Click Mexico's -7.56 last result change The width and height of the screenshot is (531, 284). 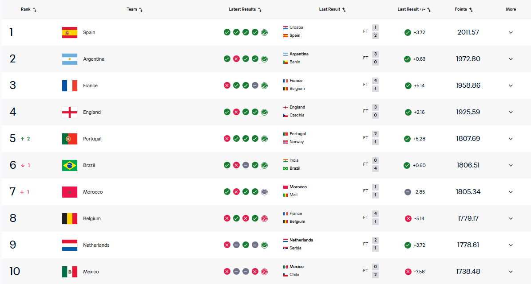pyautogui.click(x=419, y=272)
